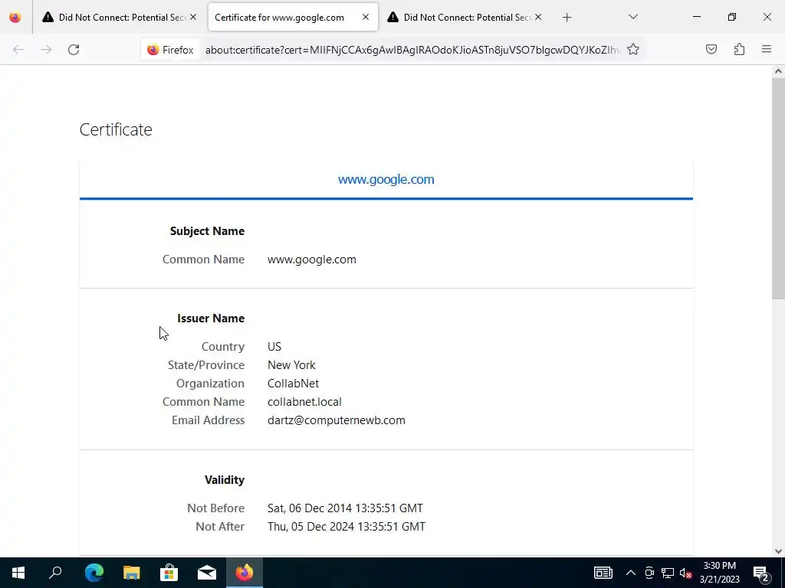Show hidden system tray icons
Screen dimensions: 785x588
click(x=631, y=573)
